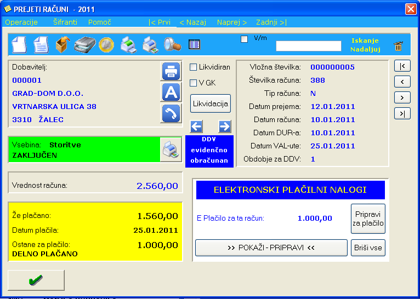Go to next record with right chevron
The width and height of the screenshot is (420, 299).
(x=402, y=97)
